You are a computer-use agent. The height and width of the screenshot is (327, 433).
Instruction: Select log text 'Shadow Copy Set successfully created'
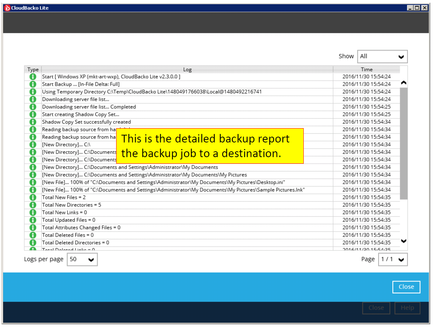click(86, 122)
